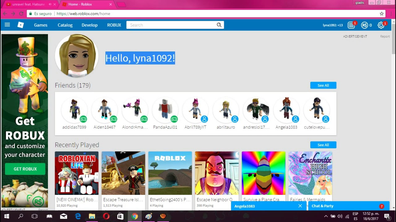The height and width of the screenshot is (222, 396).
Task: Open Task View on taskbar
Action: coord(35,216)
